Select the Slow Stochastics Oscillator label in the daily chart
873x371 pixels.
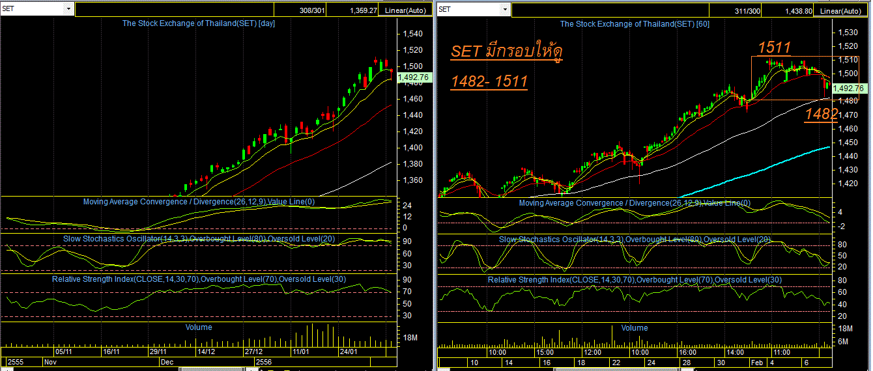click(x=199, y=239)
